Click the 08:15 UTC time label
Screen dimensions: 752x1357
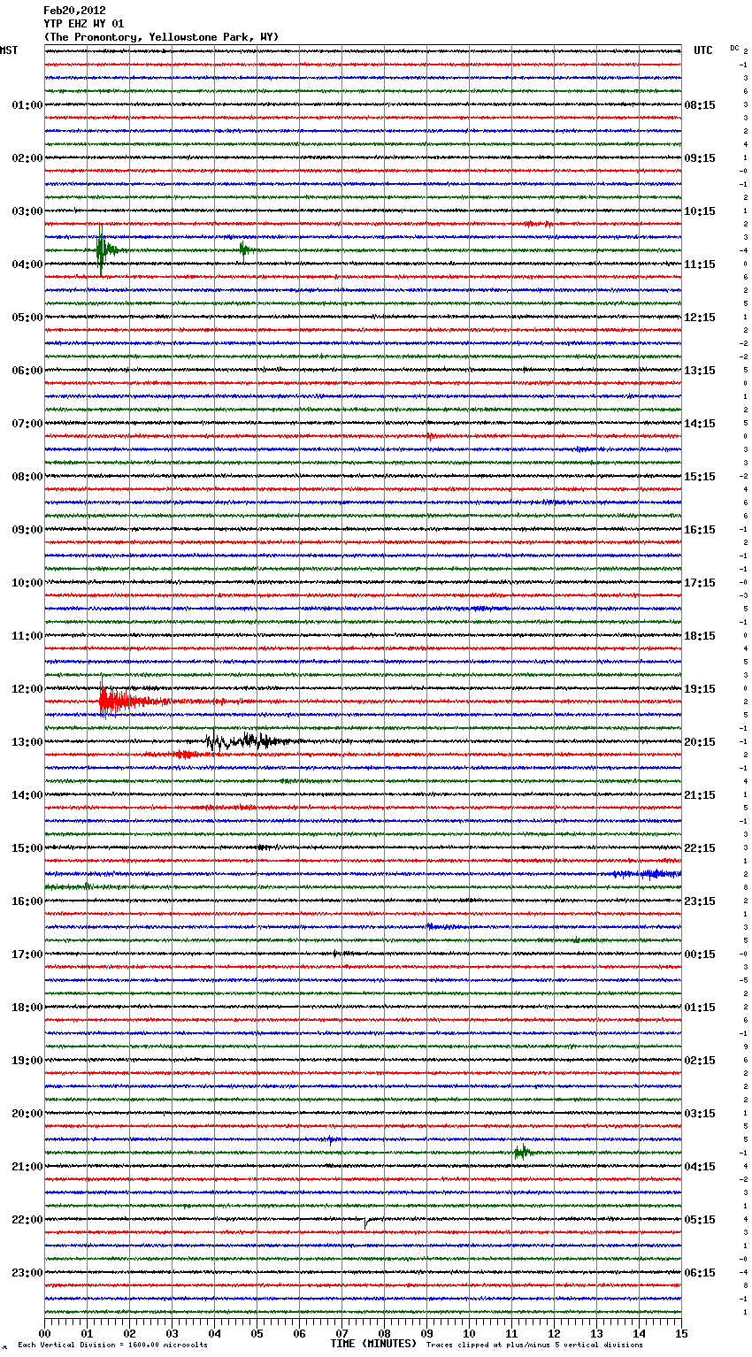(x=700, y=105)
